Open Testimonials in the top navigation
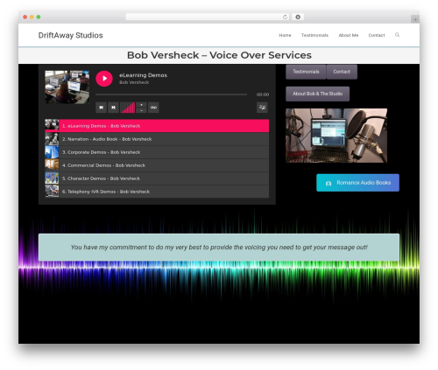Viewport: 438px width, 370px height. click(314, 35)
